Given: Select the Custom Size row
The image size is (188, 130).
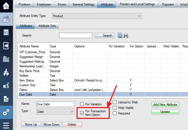Looking at the screenshot, I should point(103,85).
